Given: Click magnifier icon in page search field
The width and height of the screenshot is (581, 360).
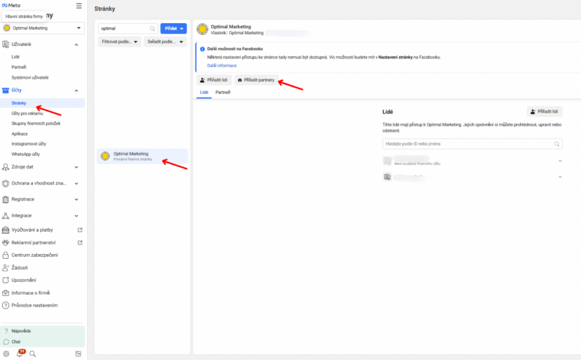Looking at the screenshot, I should click(x=152, y=28).
